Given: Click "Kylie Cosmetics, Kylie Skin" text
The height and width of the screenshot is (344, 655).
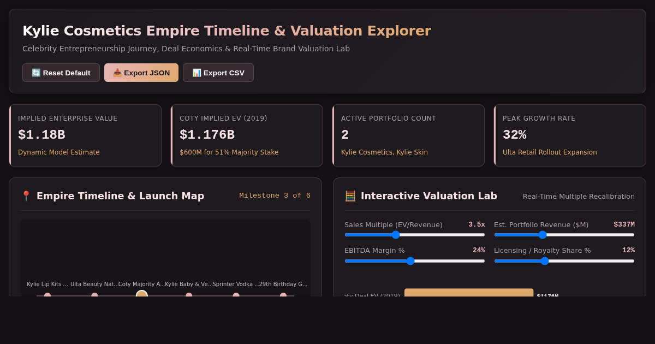Looking at the screenshot, I should (x=384, y=152).
